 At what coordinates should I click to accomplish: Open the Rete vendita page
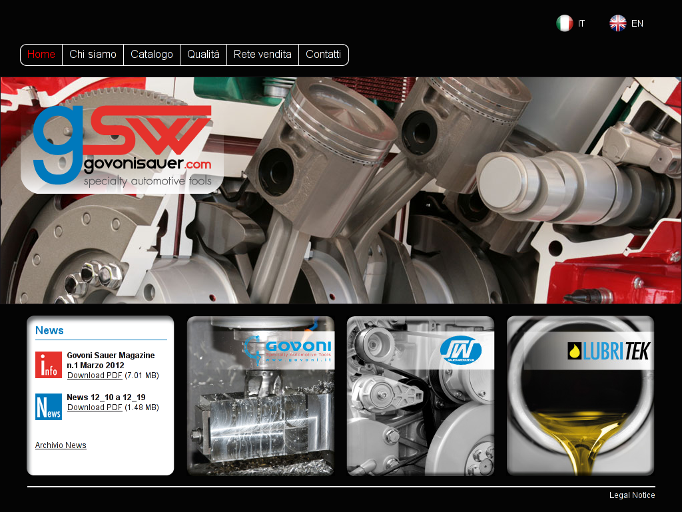[262, 55]
